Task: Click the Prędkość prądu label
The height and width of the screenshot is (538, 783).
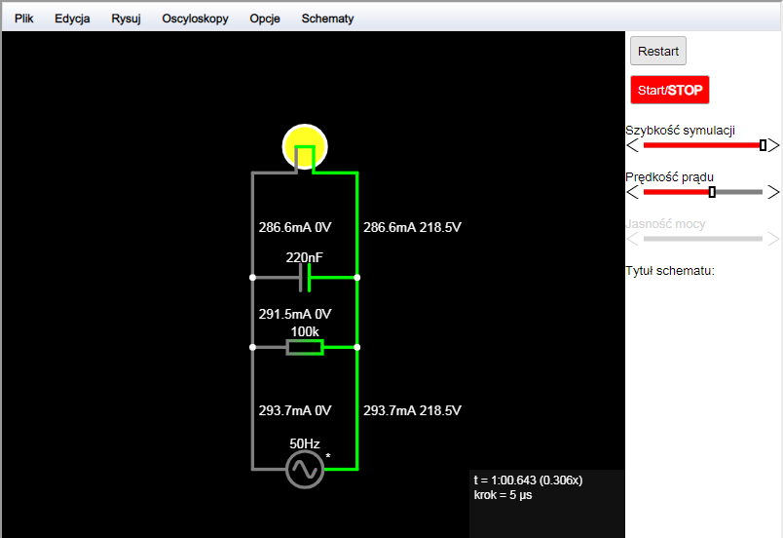Action: (669, 177)
